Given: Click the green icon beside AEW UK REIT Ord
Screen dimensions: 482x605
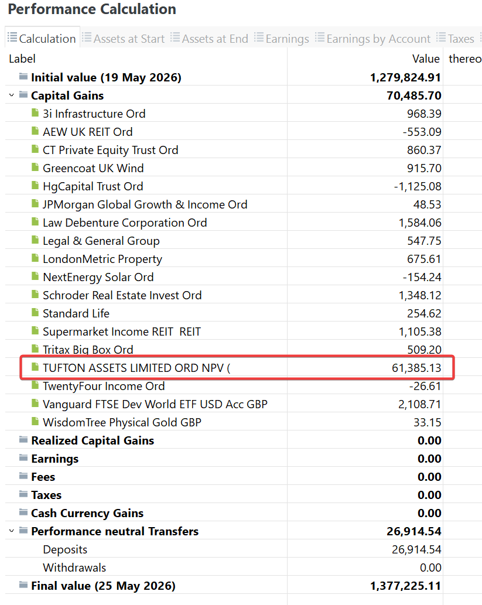Looking at the screenshot, I should (x=35, y=131).
